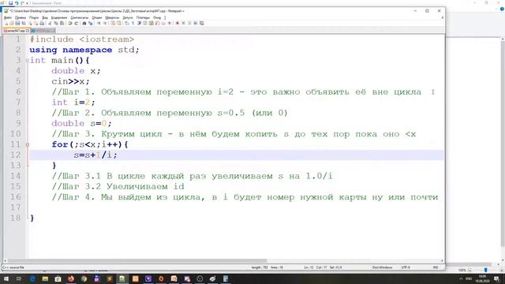Undo the last edit from toolbar
The height and width of the screenshot is (284, 505).
pyautogui.click(x=70, y=23)
